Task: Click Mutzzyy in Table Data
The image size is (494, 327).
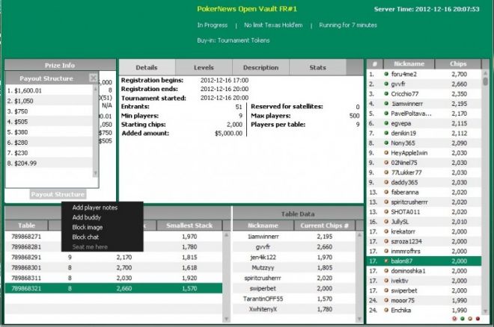Action: 263,267
